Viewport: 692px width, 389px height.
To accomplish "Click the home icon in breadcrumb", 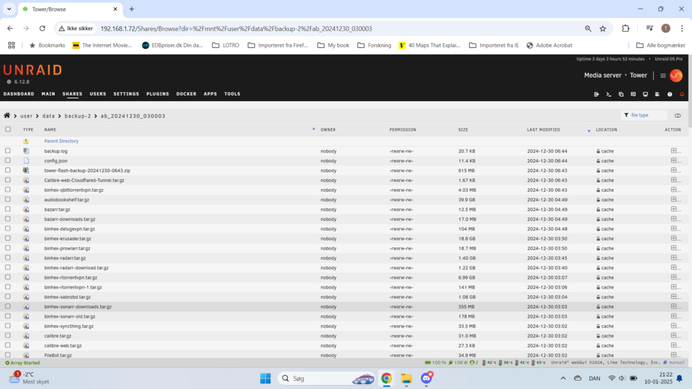I will (x=7, y=116).
